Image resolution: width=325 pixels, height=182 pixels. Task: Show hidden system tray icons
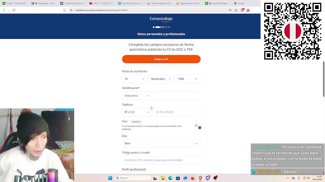pyautogui.click(x=288, y=178)
